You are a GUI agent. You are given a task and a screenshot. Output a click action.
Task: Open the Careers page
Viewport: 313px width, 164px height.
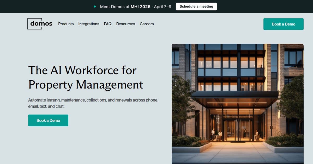pos(147,24)
